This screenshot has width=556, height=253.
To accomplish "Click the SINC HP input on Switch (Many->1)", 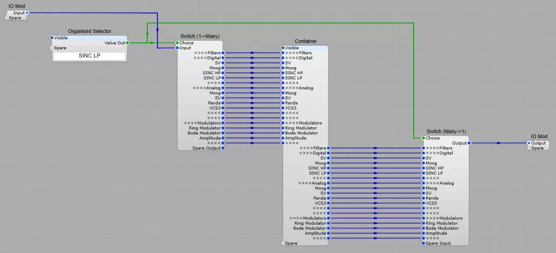I will point(424,168).
